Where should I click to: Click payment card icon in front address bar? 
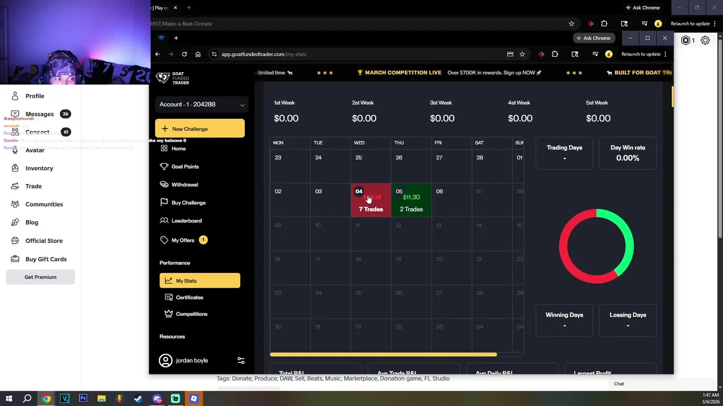(x=510, y=54)
